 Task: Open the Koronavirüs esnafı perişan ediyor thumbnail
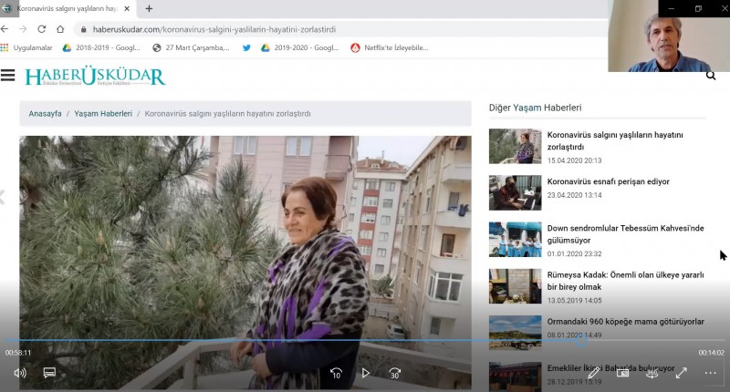[x=515, y=193]
